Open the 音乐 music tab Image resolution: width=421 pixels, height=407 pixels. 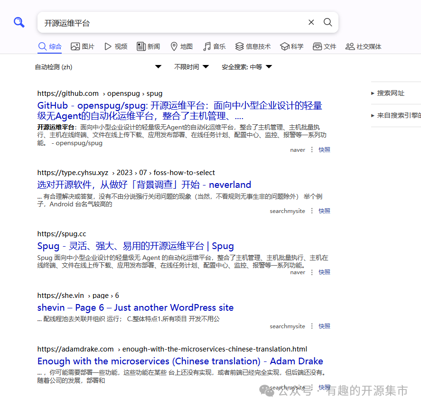click(214, 46)
